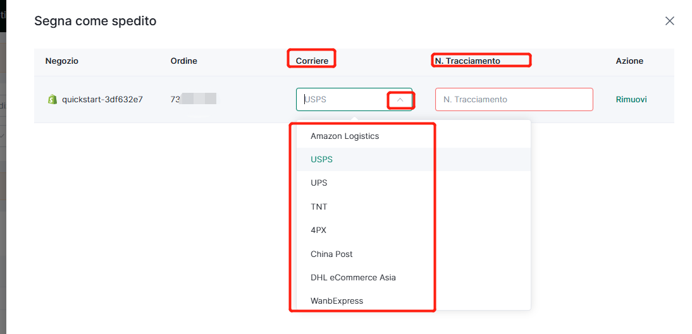Select Amazon Logistics from courier list
692x334 pixels.
(414, 136)
